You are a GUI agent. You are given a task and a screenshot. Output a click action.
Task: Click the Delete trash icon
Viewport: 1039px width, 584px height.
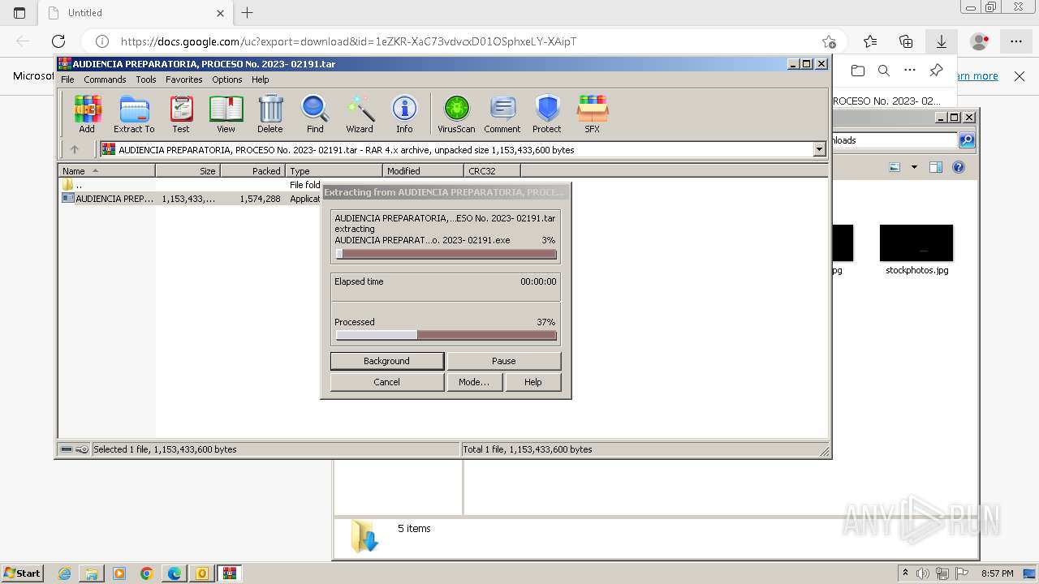(270, 114)
